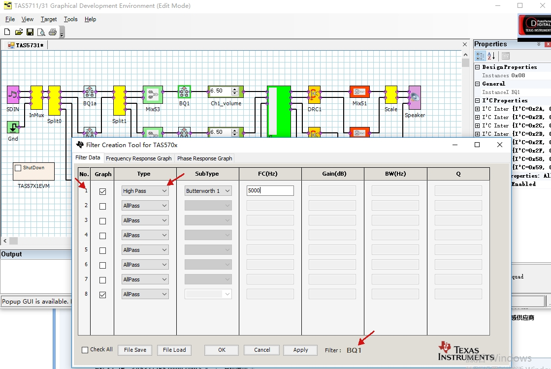
Task: Click the Save disk toolbar icon
Action: point(30,32)
